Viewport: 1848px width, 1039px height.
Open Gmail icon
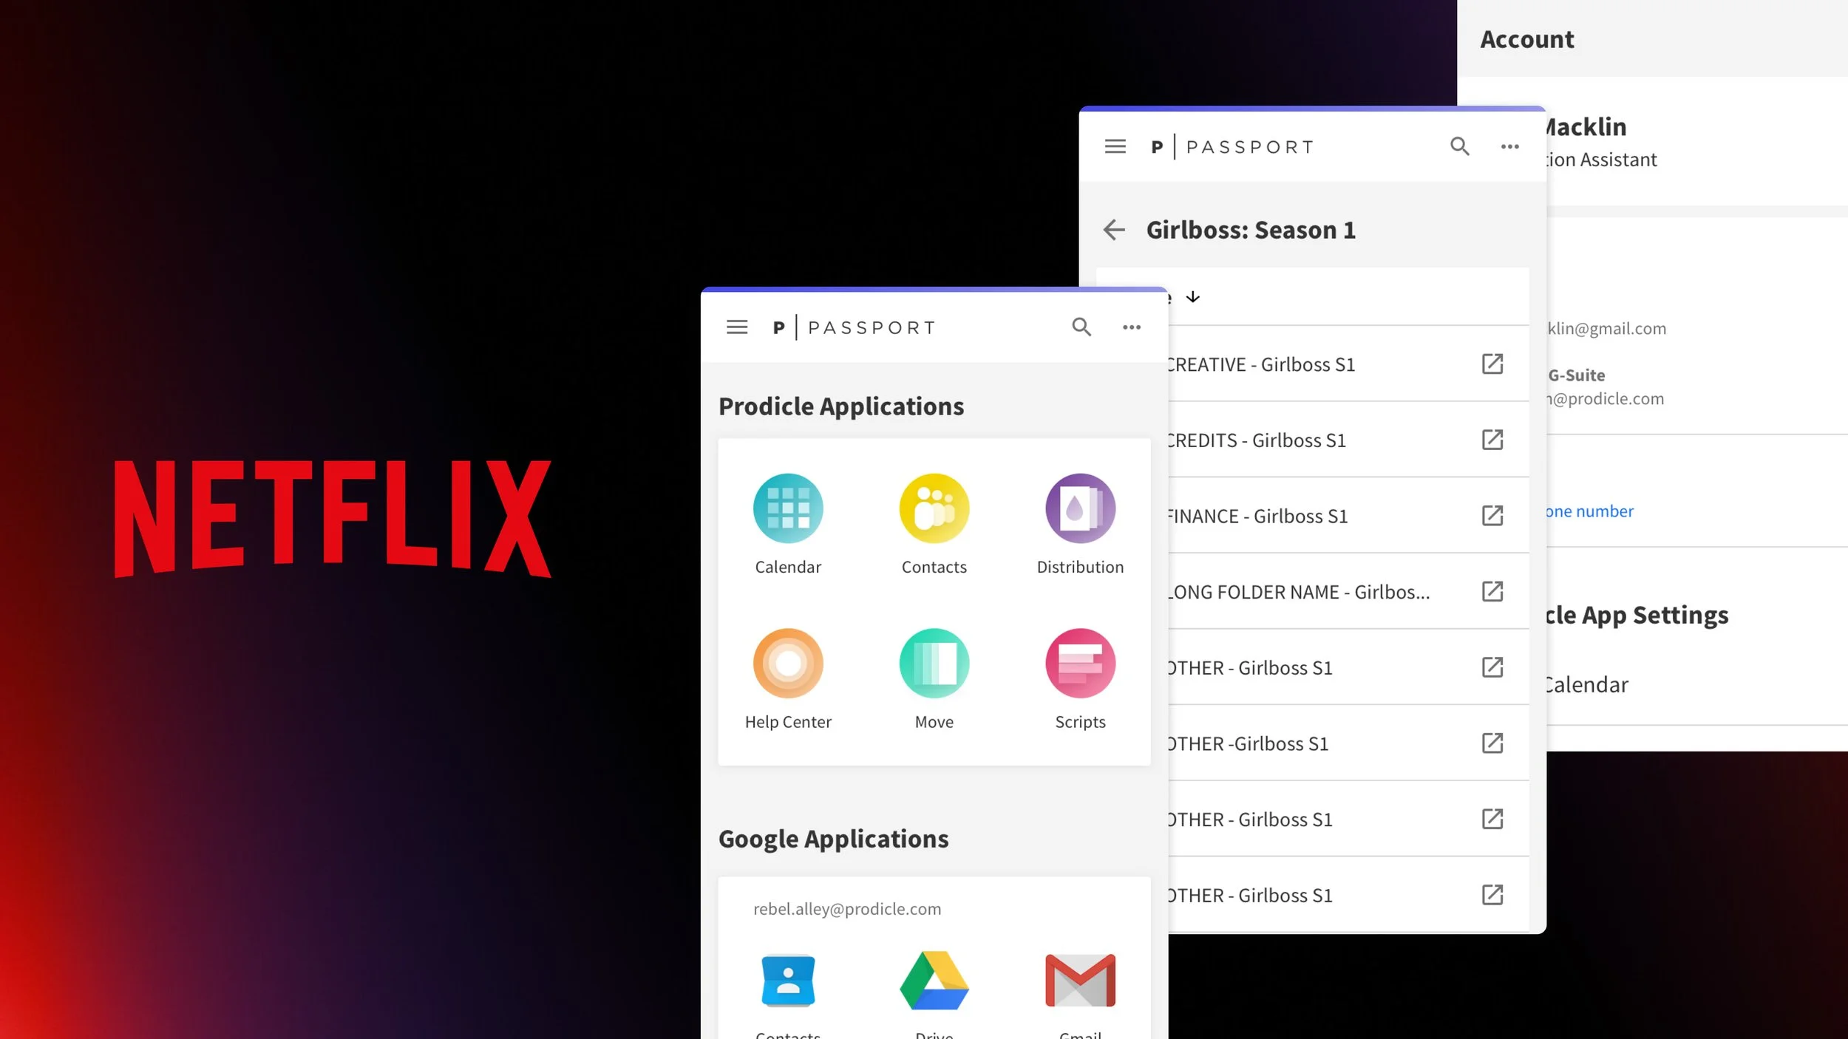[x=1080, y=981]
